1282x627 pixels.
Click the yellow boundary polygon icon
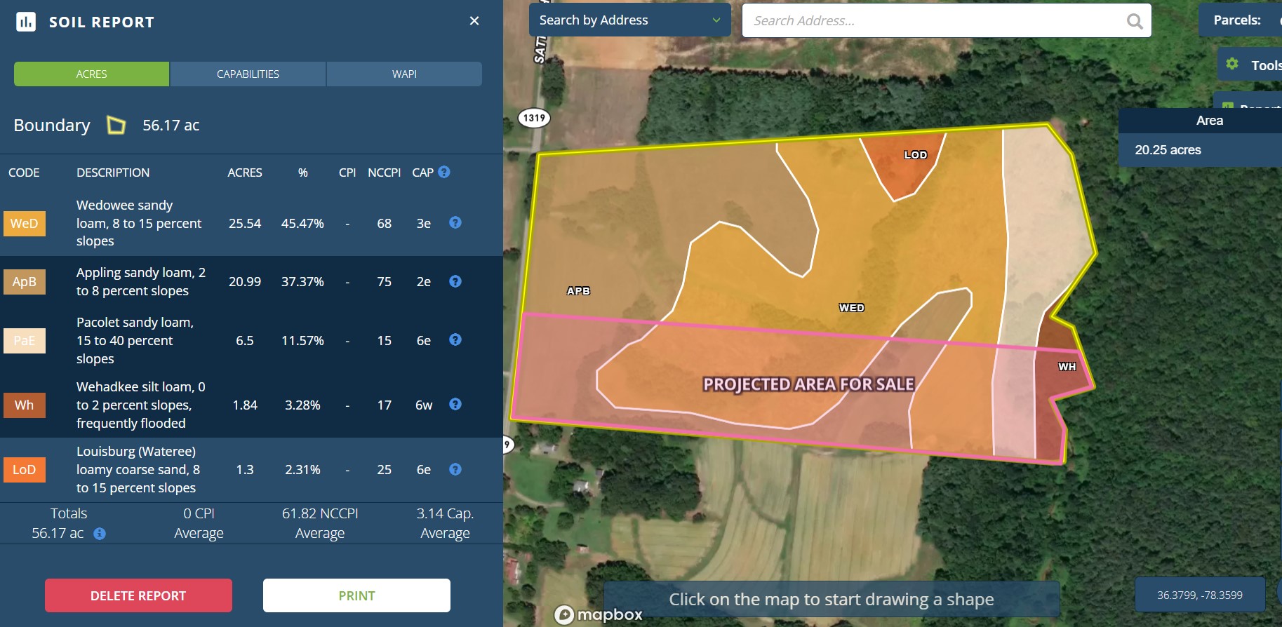[x=116, y=126]
